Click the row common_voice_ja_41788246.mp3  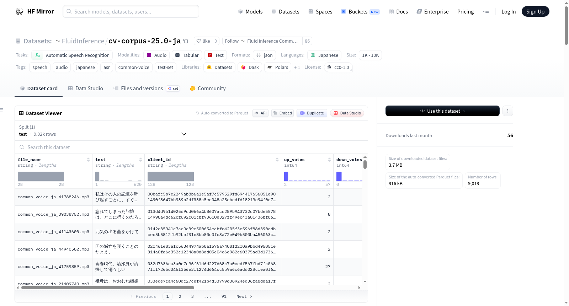(x=53, y=197)
